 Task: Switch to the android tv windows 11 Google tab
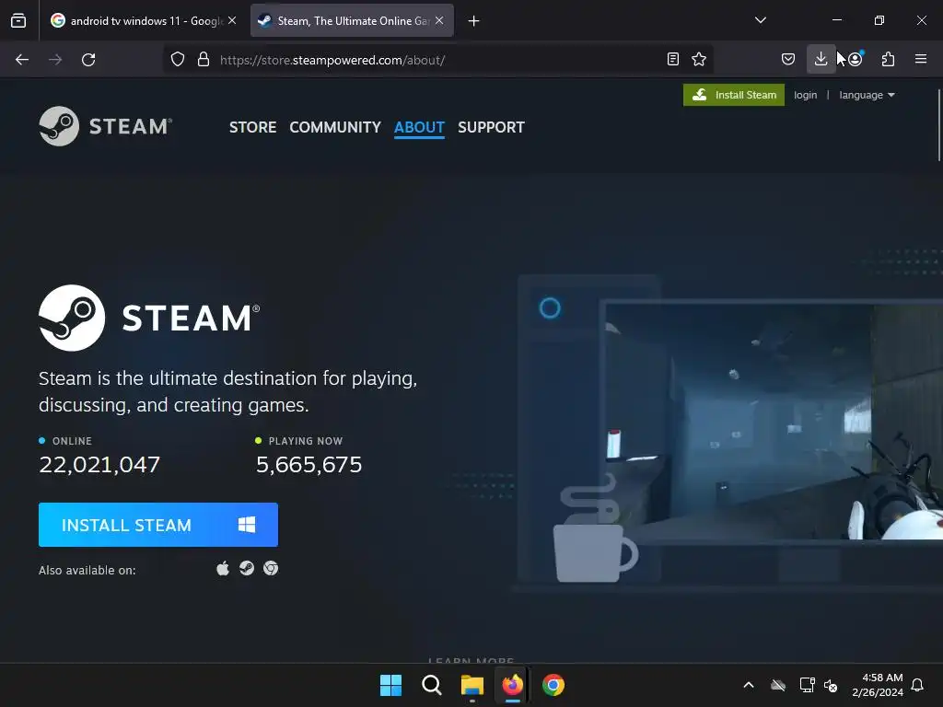143,20
